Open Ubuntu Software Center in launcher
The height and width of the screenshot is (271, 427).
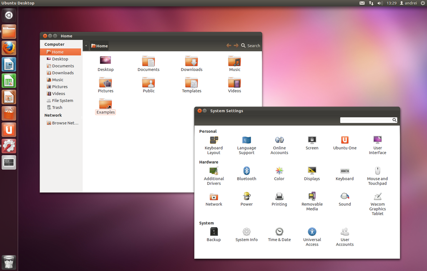tap(9, 113)
